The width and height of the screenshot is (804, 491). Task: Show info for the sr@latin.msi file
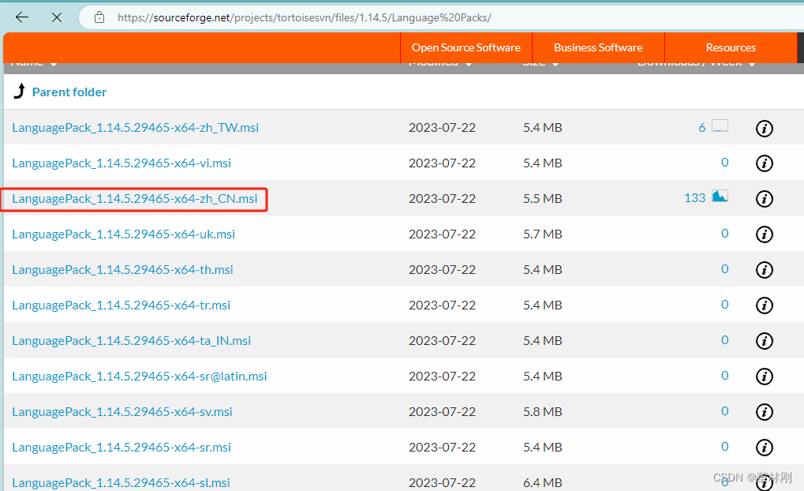tap(764, 376)
